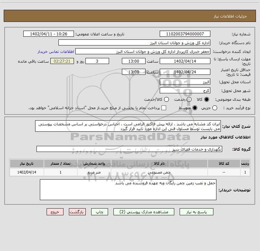Click the price validity hour field on the 1402/04/24 row

tap(134, 72)
